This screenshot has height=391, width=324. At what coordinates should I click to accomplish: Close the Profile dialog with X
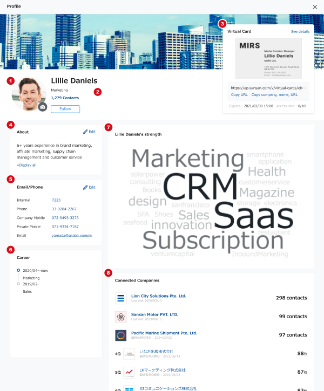315,6
